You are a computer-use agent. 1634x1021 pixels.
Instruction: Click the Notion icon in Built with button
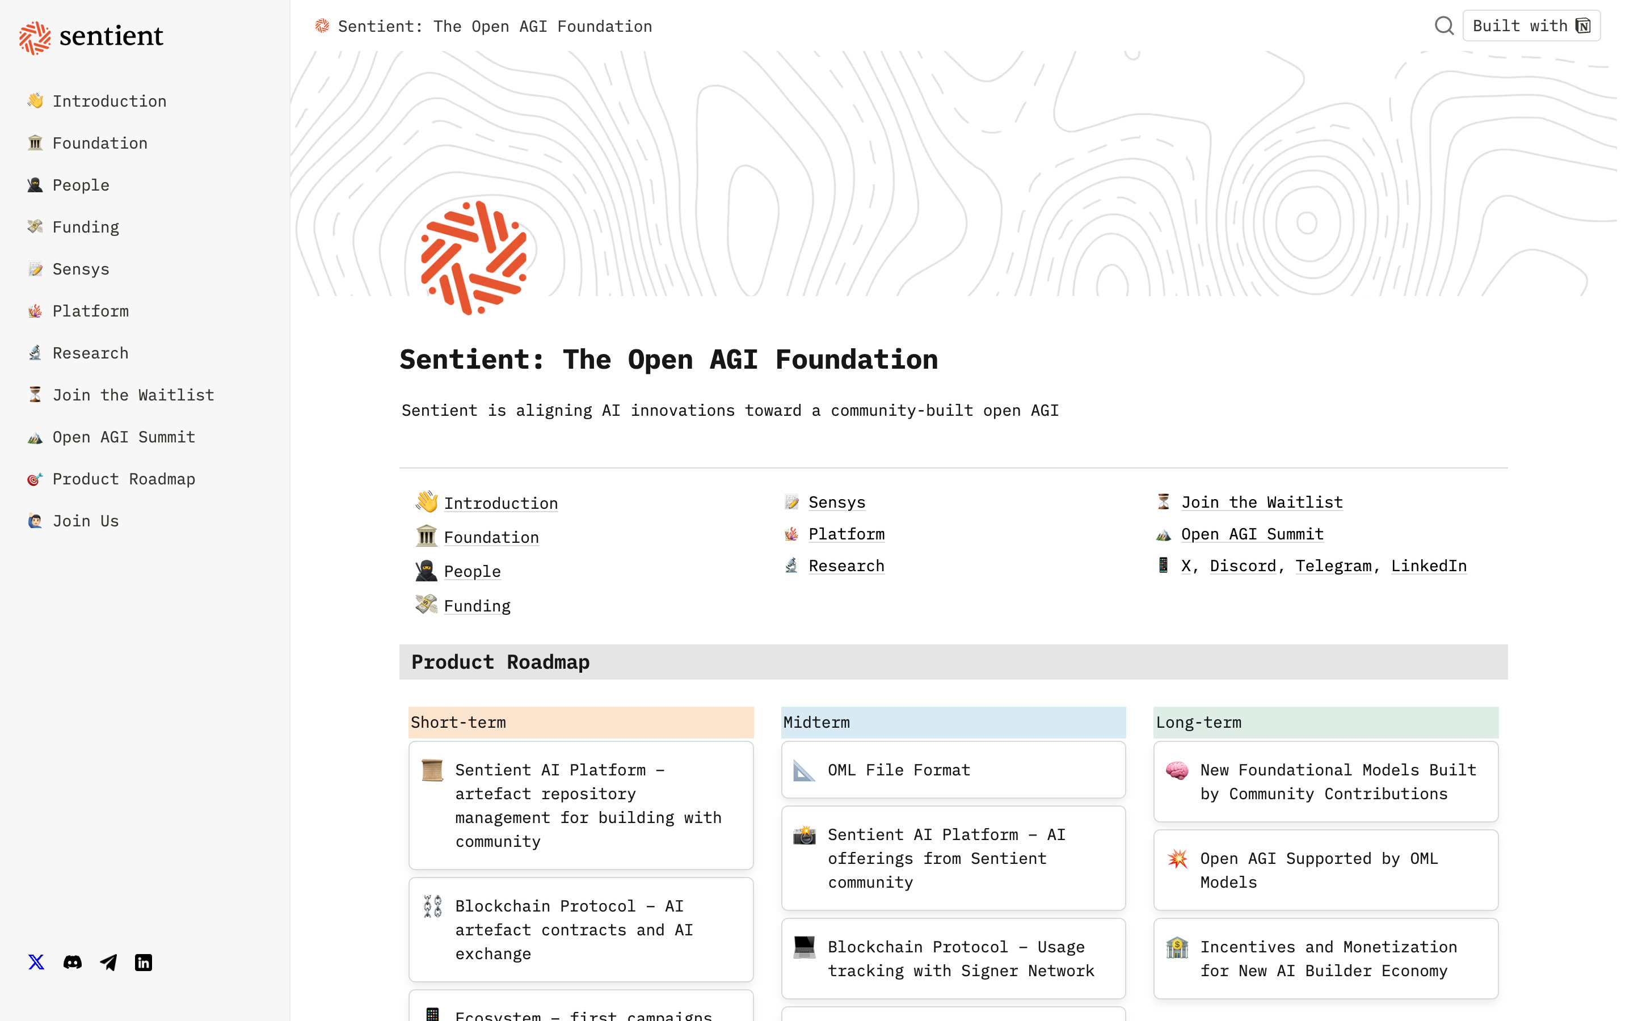tap(1583, 26)
